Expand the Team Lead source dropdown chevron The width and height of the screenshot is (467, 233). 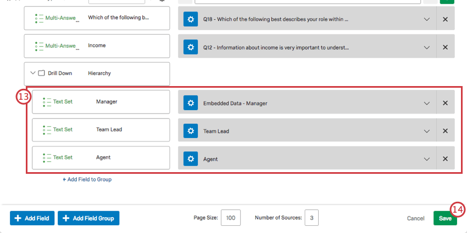click(427, 132)
